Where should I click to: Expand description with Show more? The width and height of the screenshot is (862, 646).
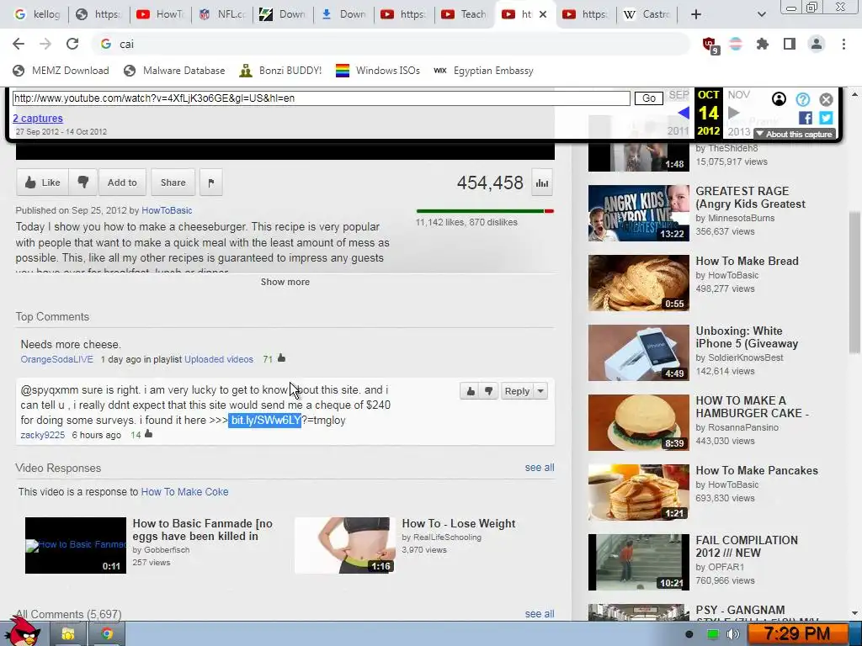(285, 282)
